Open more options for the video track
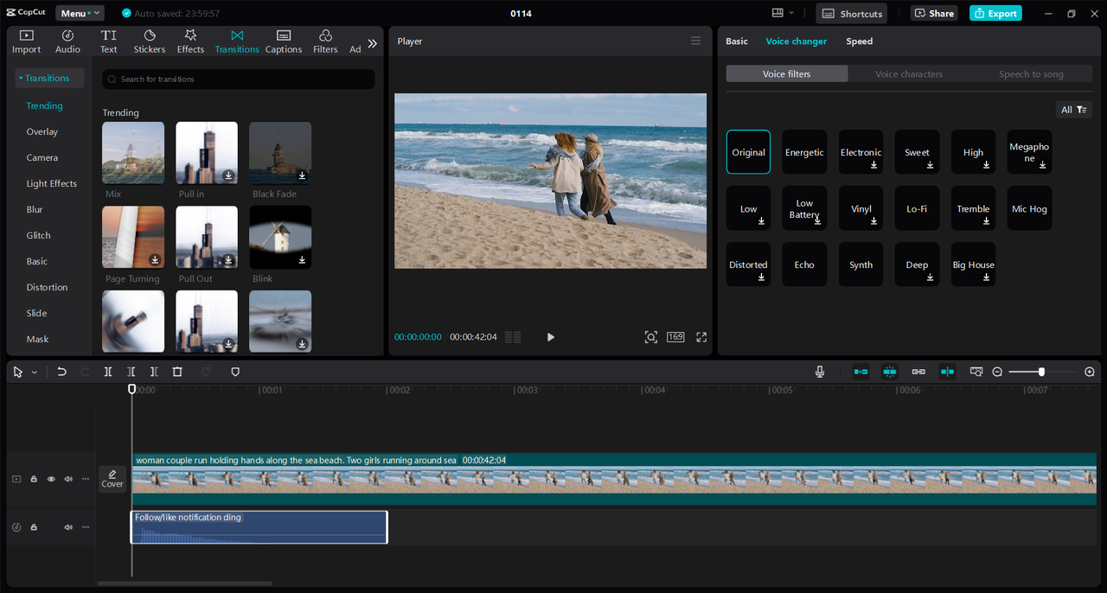 85,479
